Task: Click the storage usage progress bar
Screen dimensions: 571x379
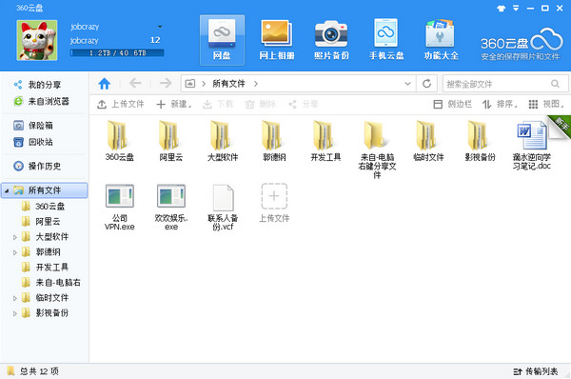Action: tap(117, 52)
